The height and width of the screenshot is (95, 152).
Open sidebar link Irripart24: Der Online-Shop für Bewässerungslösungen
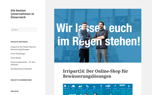click(23, 48)
